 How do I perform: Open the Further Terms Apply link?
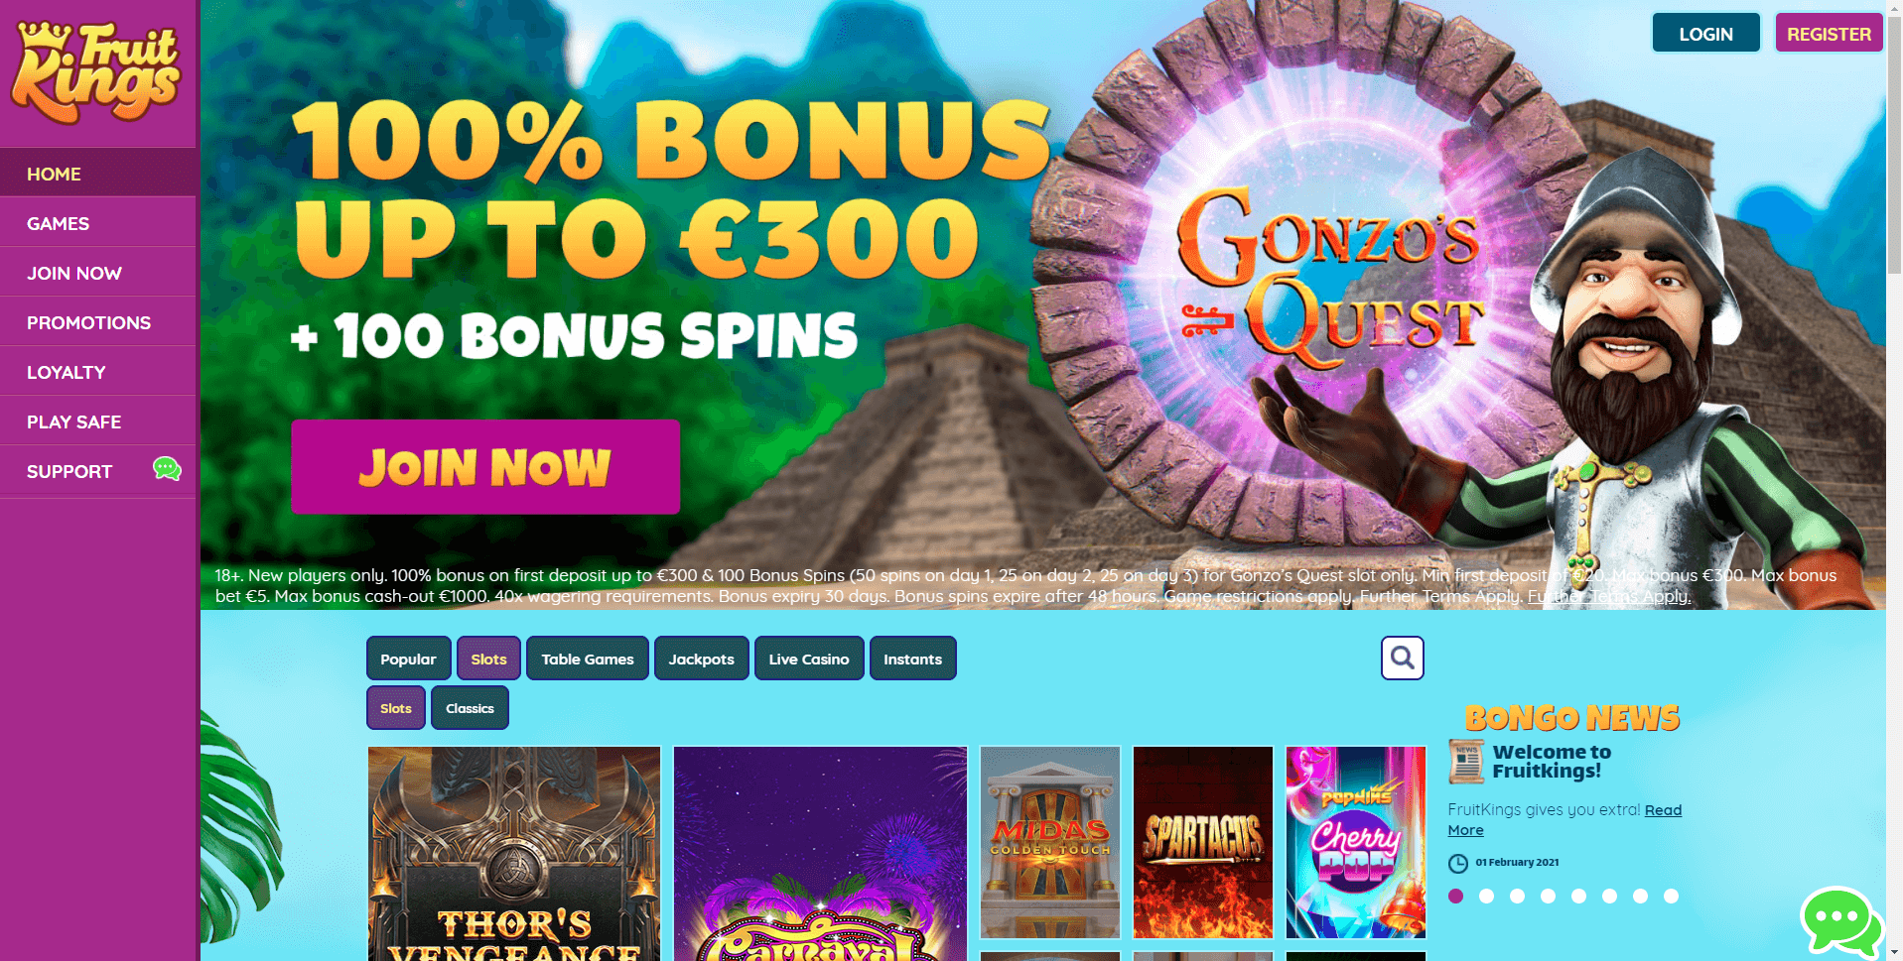pos(1608,596)
